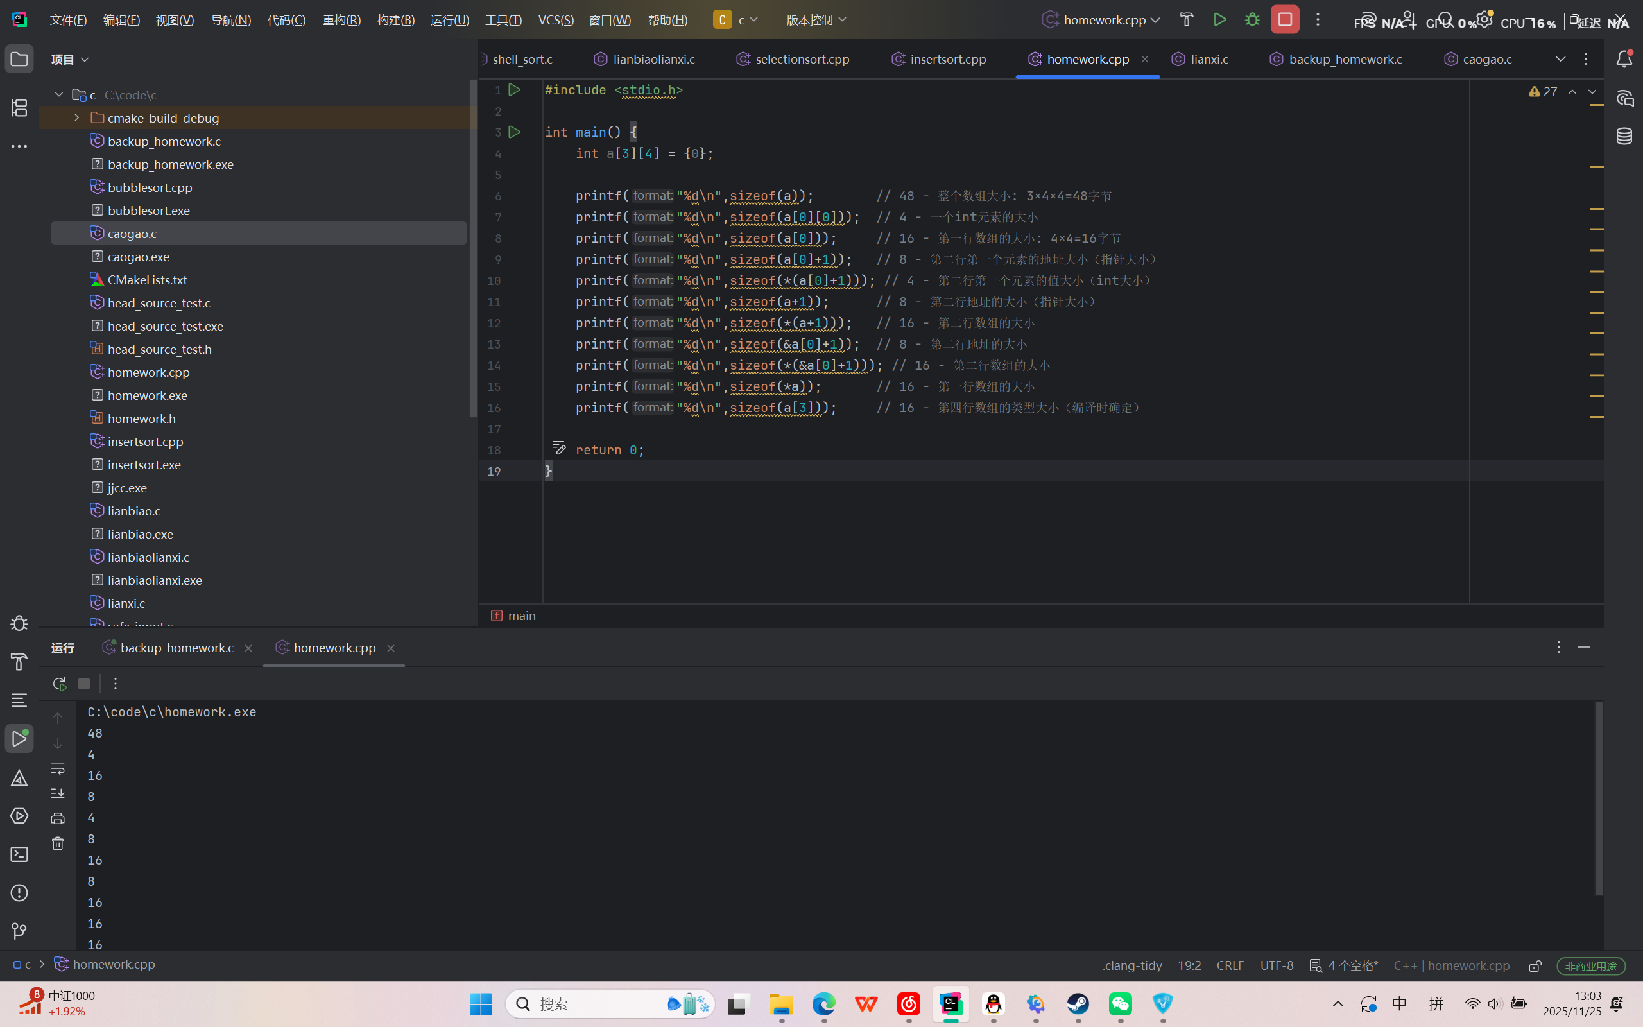This screenshot has width=1643, height=1027.
Task: Click the CRLF line separator in status bar
Action: click(1230, 965)
